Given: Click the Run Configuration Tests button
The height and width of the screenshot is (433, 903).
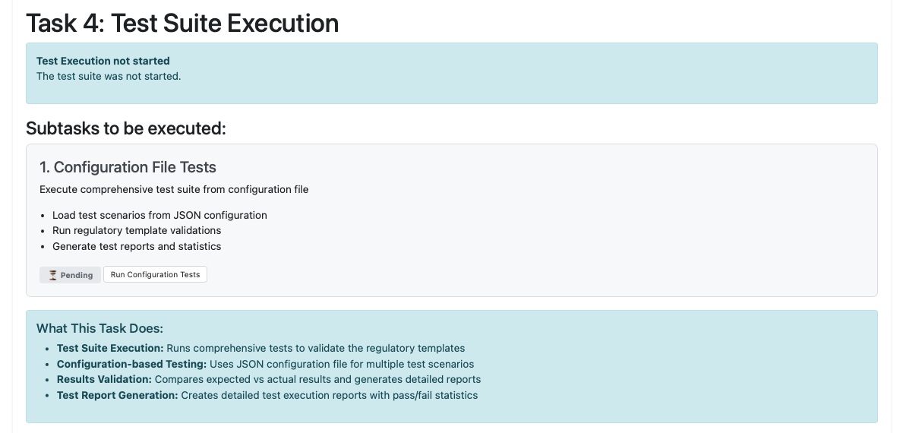Looking at the screenshot, I should pos(155,275).
